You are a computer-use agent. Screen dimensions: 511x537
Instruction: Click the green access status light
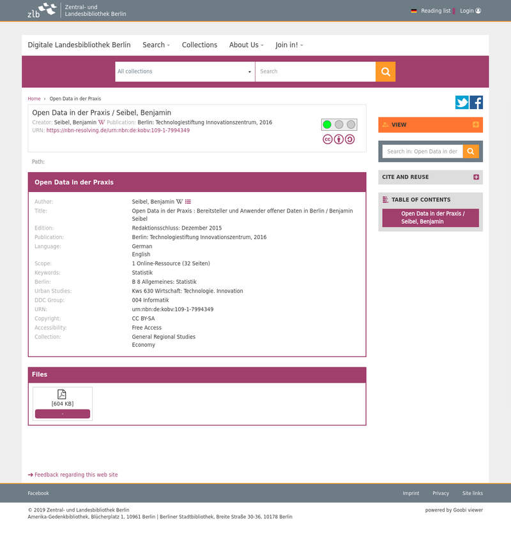tap(327, 124)
